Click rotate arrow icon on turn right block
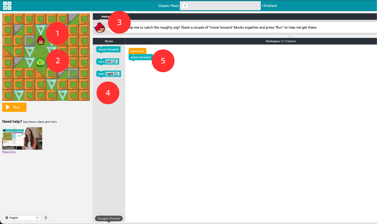This screenshot has height=224, width=377. [x=116, y=74]
